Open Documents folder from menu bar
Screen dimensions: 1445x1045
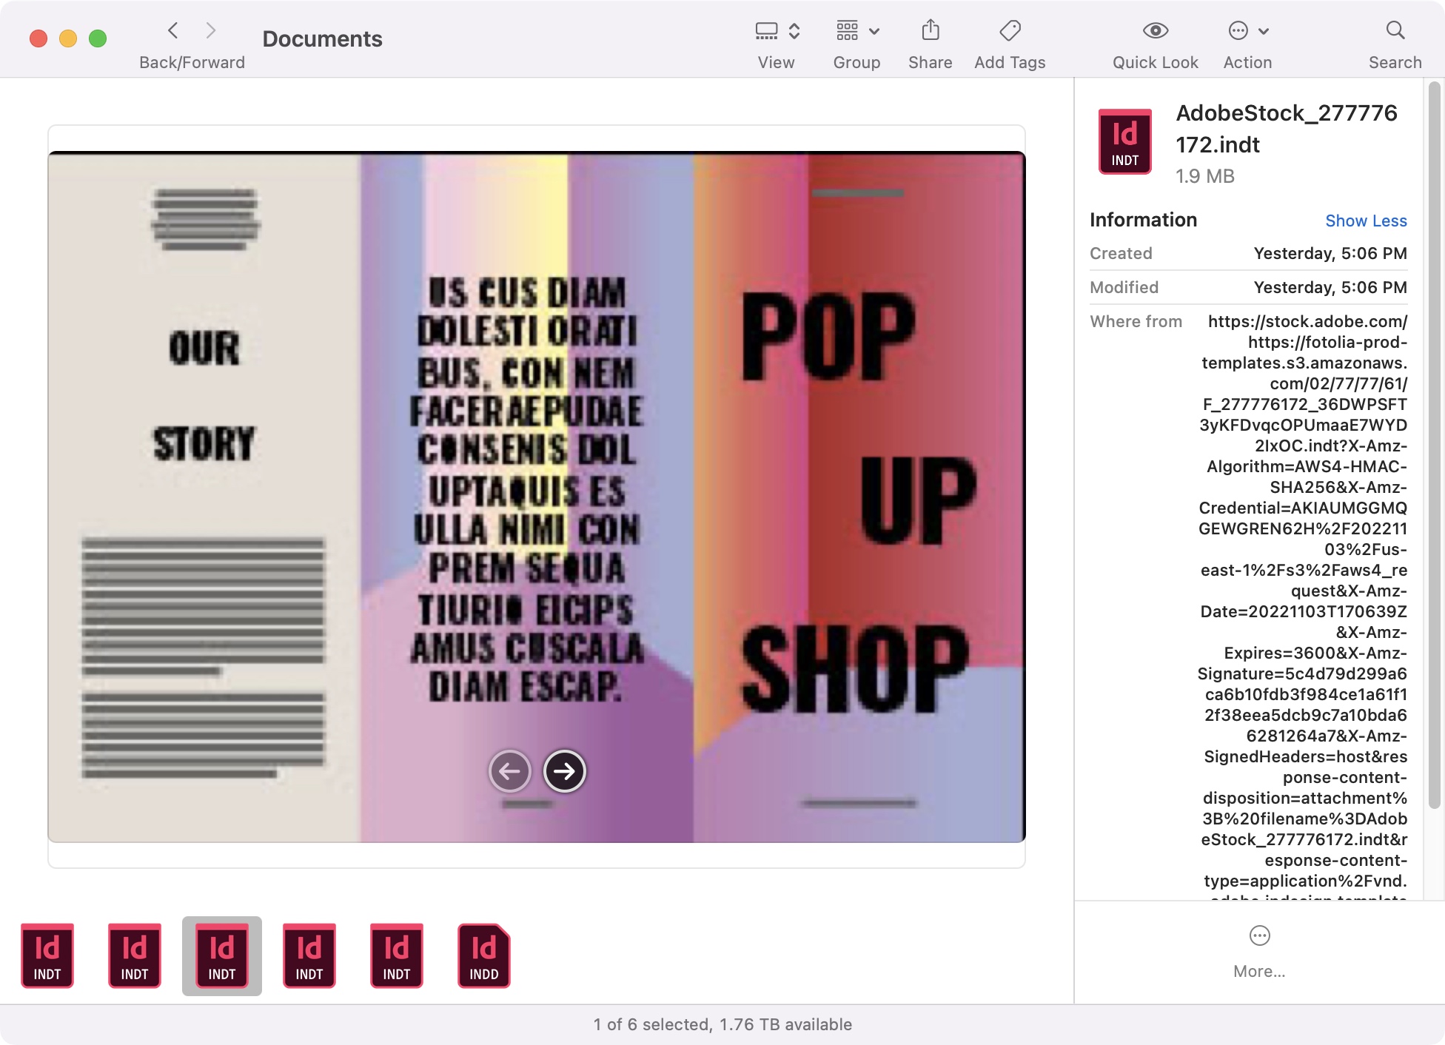pyautogui.click(x=322, y=37)
